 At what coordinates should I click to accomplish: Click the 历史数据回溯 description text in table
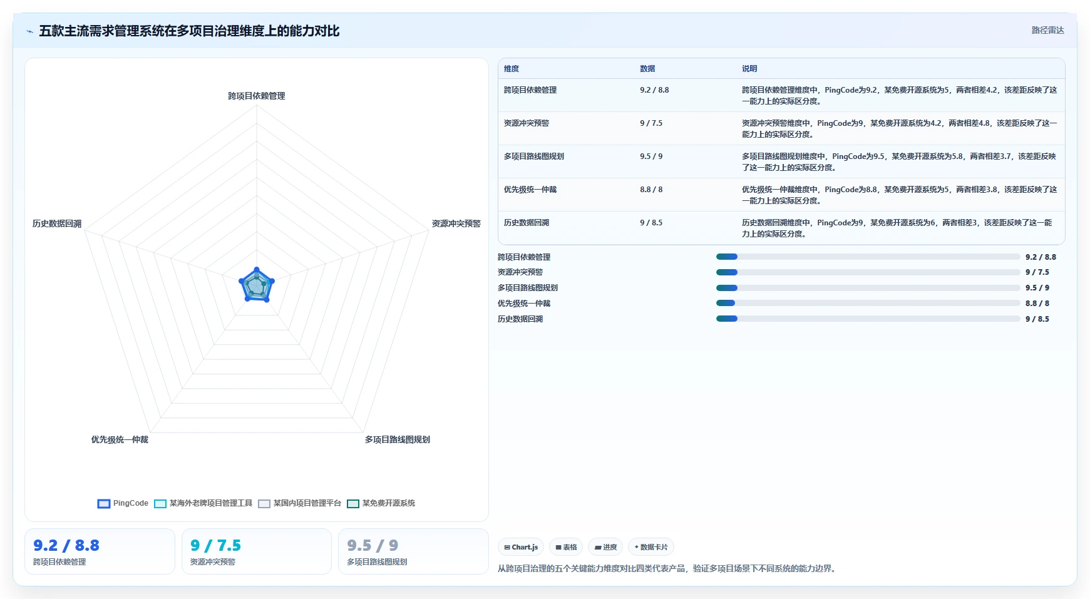click(x=897, y=228)
